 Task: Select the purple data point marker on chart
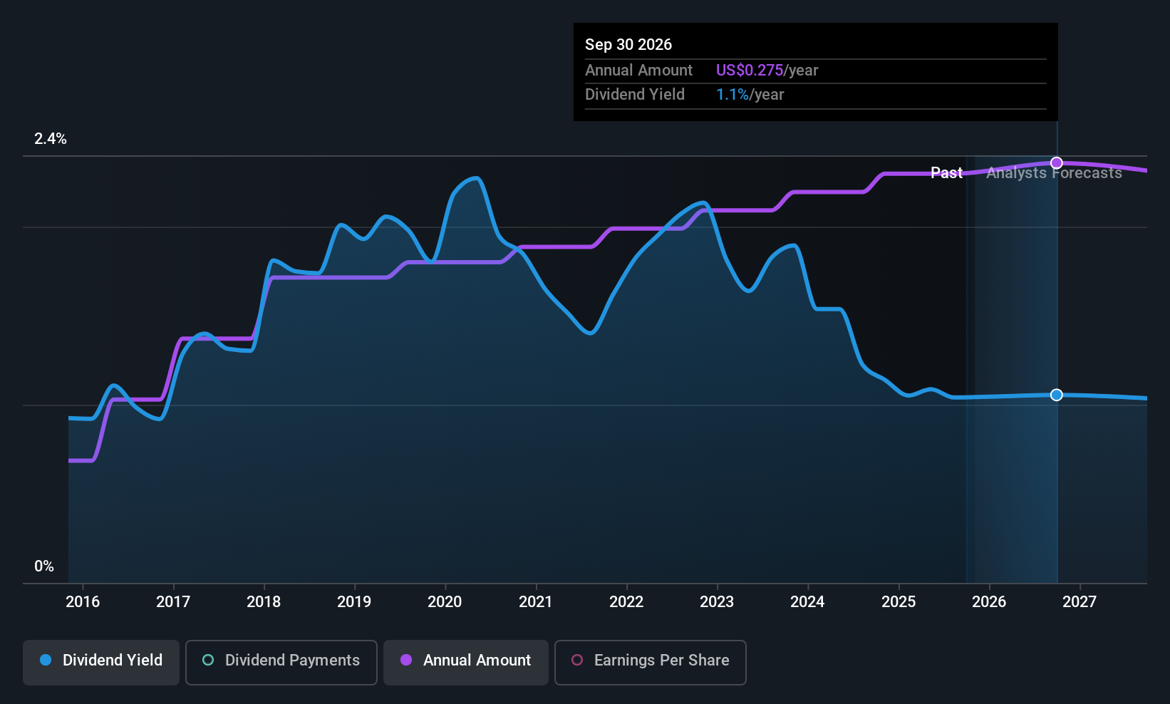click(1057, 163)
